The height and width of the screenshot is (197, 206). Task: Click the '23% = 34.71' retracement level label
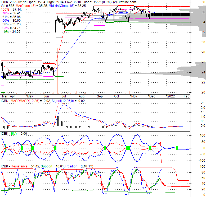(12, 28)
